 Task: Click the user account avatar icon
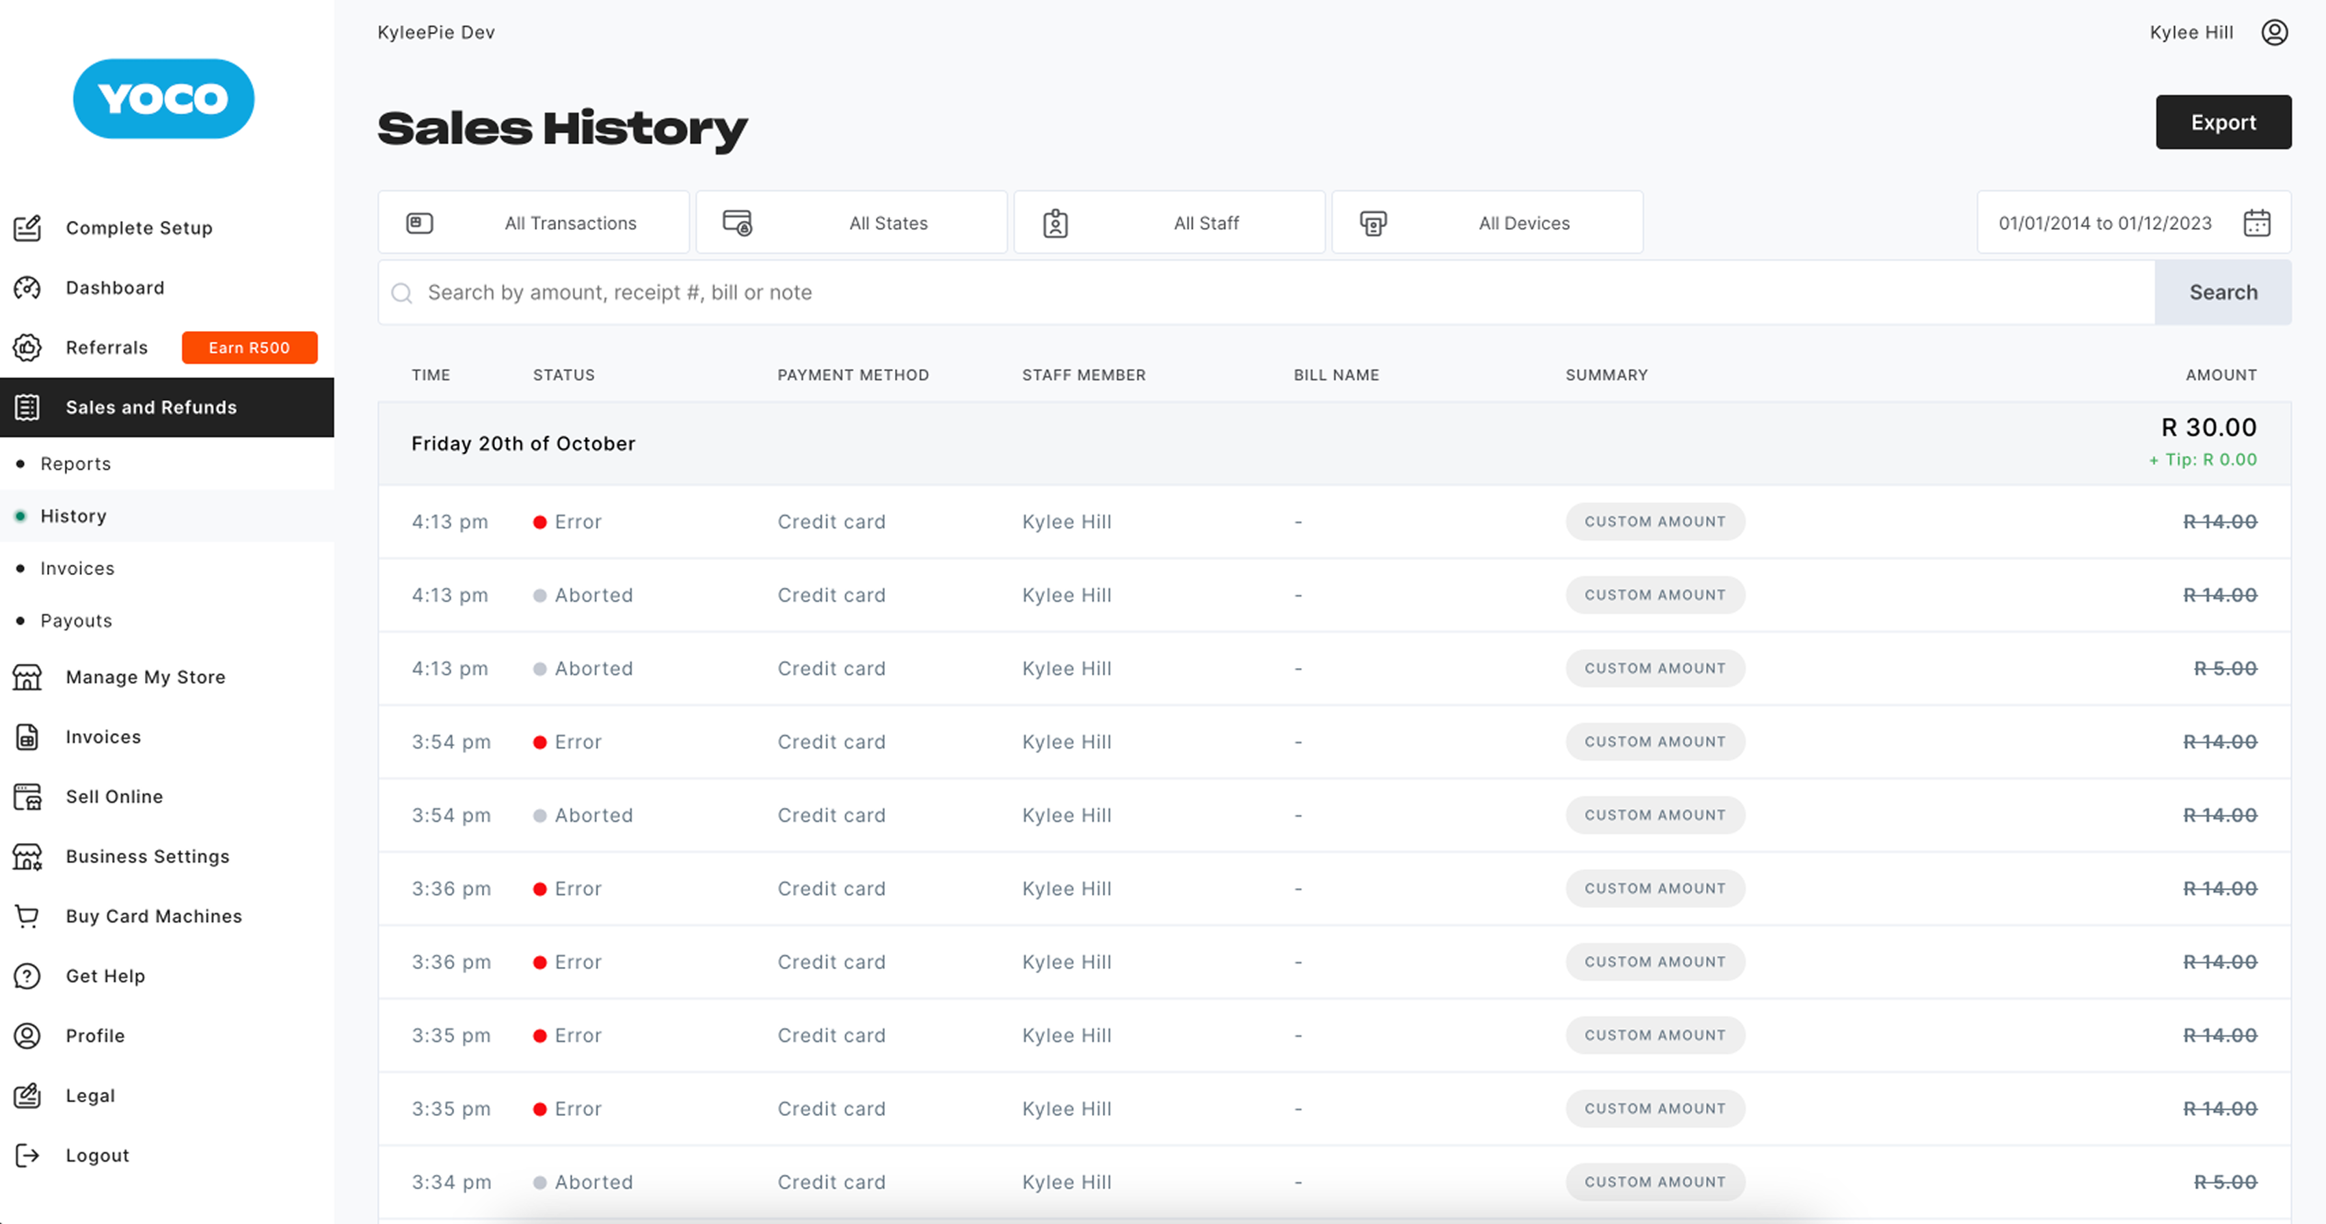point(2273,33)
